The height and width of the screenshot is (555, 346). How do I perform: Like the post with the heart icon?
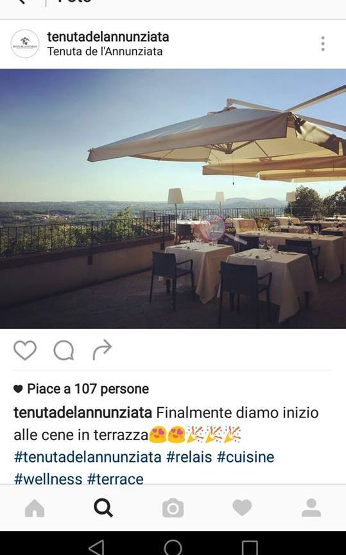(x=25, y=351)
